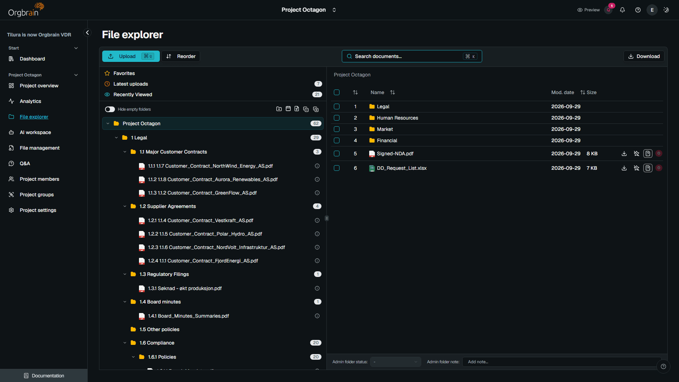679x382 pixels.
Task: Click the help question mark icon in header
Action: pos(638,10)
